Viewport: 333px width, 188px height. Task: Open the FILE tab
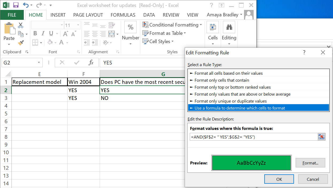12,15
